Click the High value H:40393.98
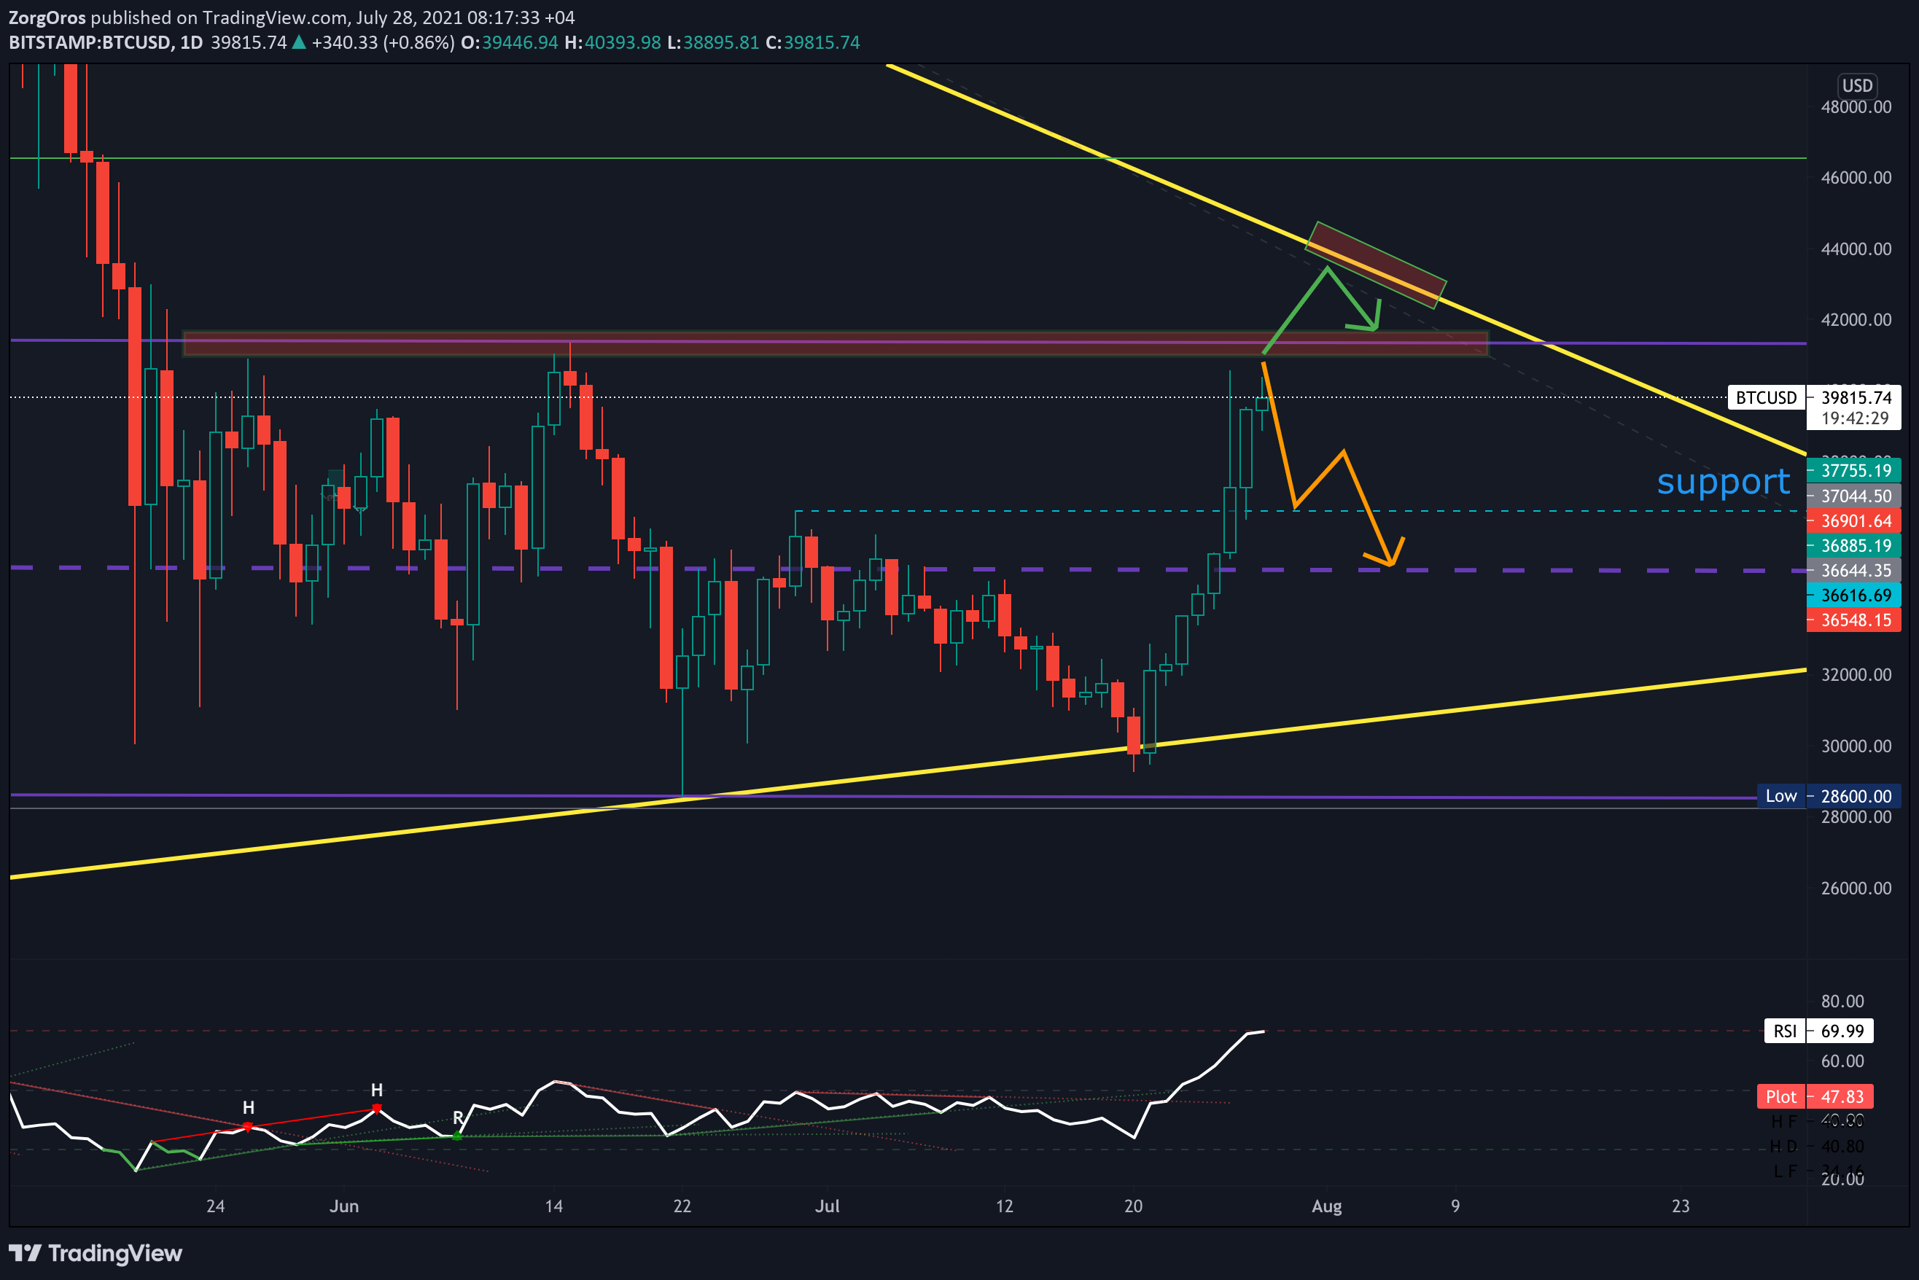The height and width of the screenshot is (1280, 1919). coord(612,42)
